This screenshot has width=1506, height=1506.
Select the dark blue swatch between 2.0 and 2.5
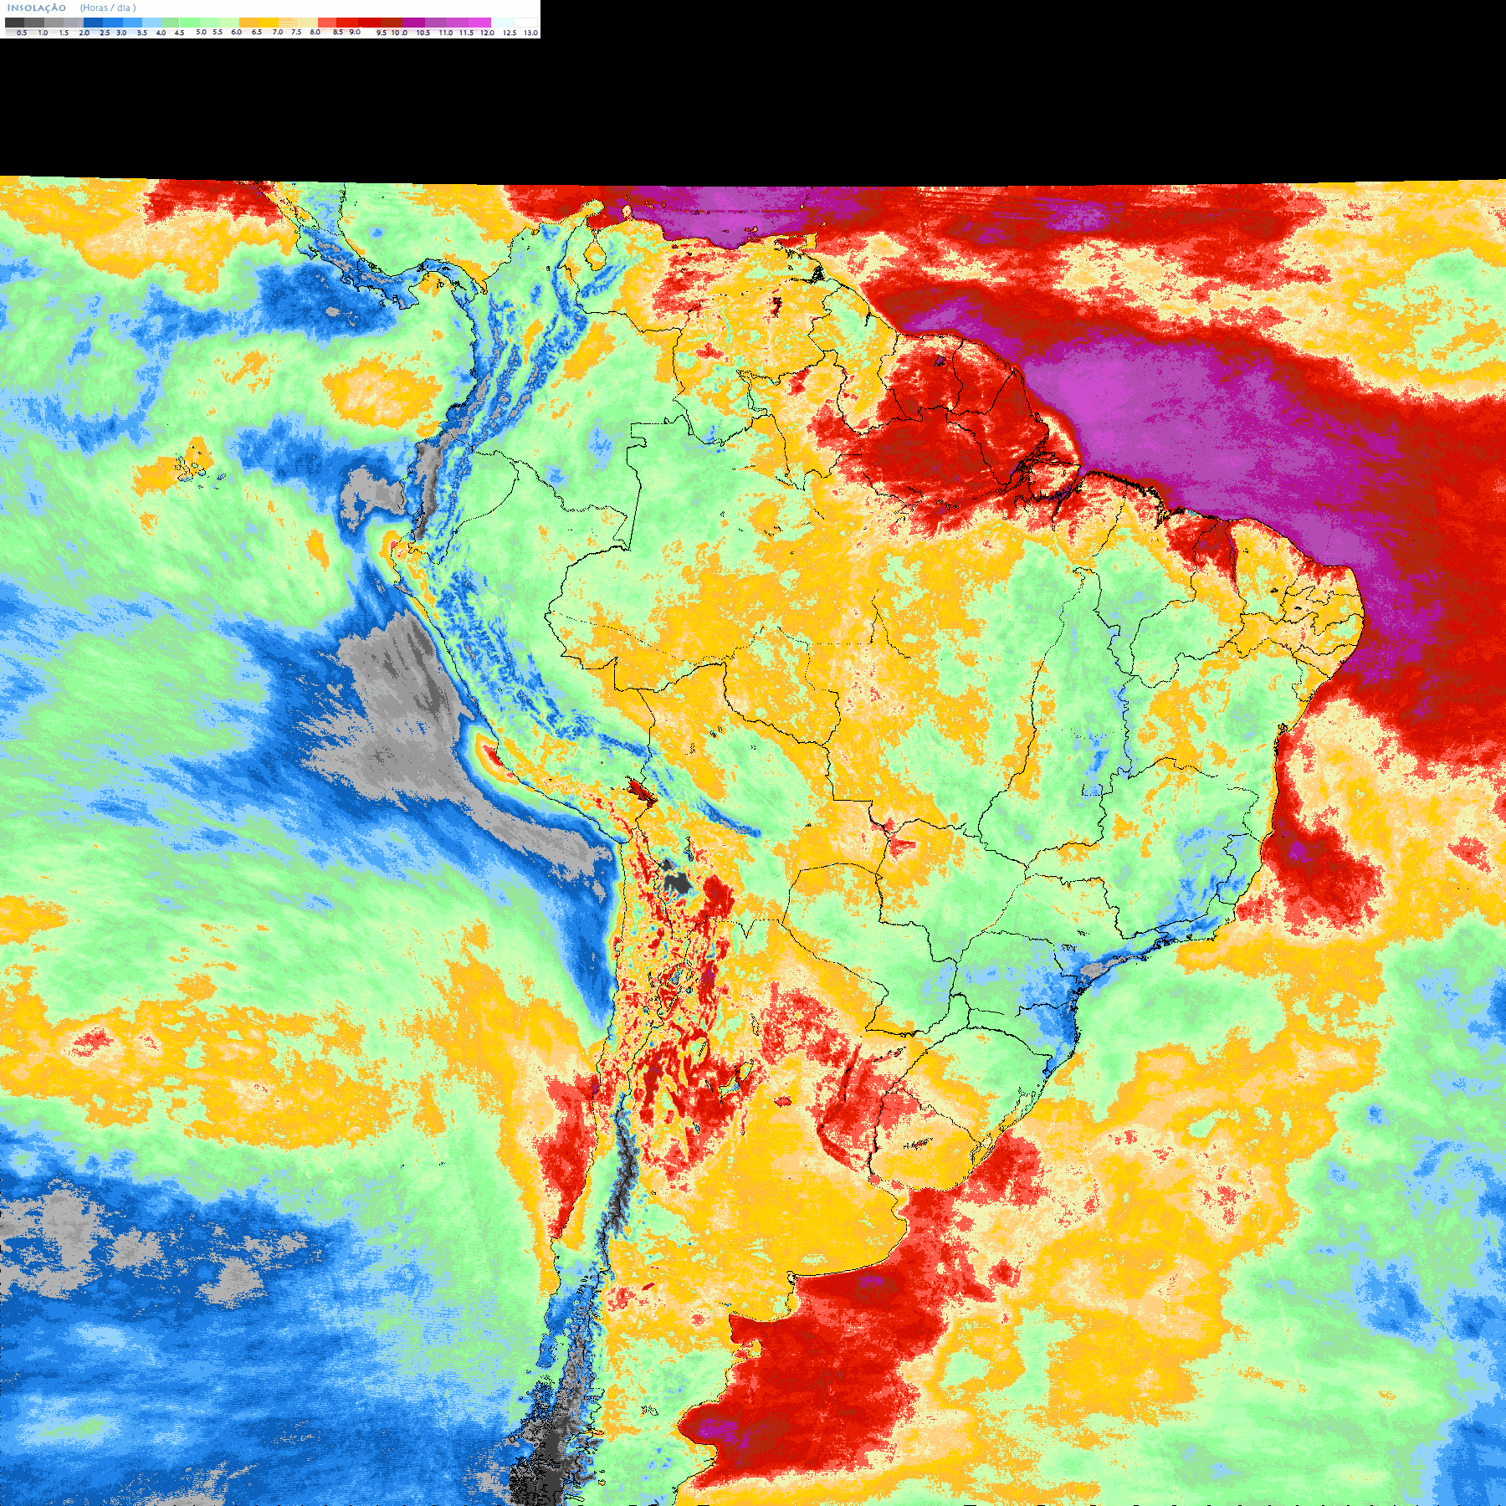93,23
